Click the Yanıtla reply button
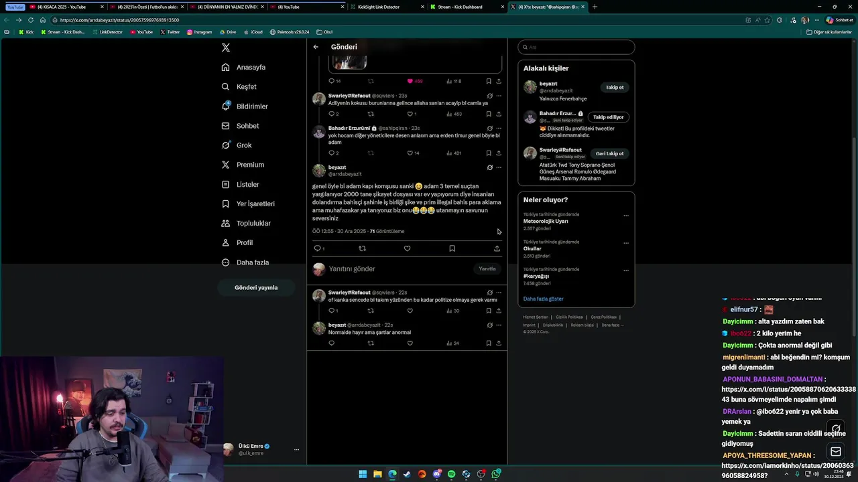 pyautogui.click(x=487, y=268)
